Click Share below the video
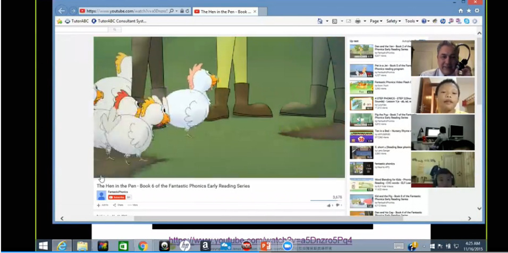Viewport: 508px width, 253px height. (118, 205)
